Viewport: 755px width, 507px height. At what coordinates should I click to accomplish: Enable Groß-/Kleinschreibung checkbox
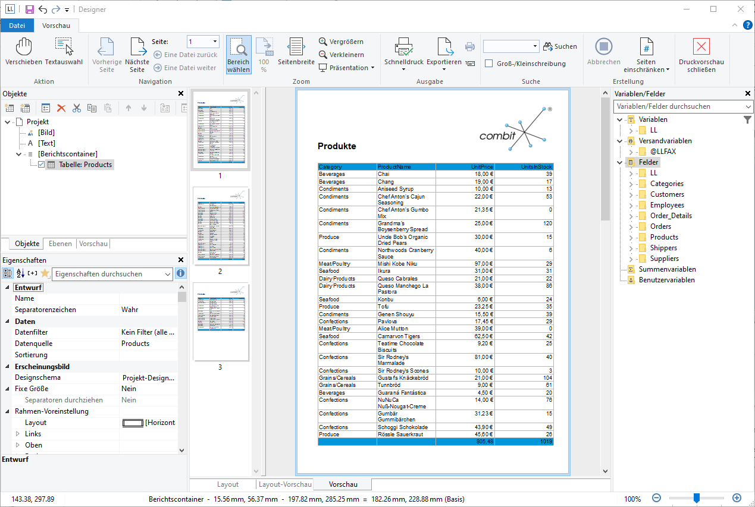pyautogui.click(x=488, y=64)
